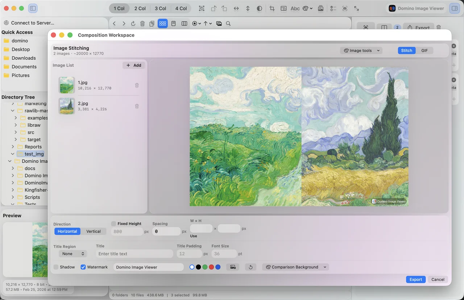Switch to 1 Col layout

click(x=119, y=8)
